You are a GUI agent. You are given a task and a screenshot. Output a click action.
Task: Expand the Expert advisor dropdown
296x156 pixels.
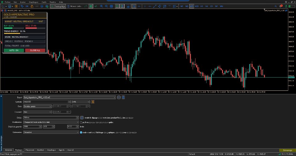(x=114, y=98)
